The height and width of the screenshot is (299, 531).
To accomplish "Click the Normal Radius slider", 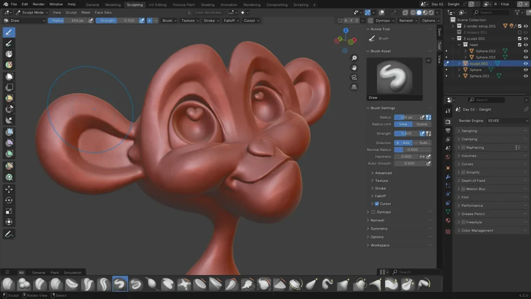I will pyautogui.click(x=413, y=150).
